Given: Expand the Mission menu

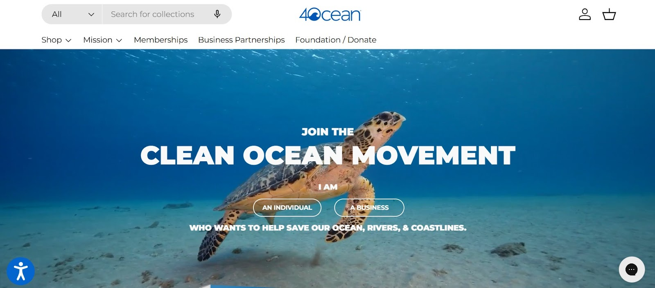Looking at the screenshot, I should pyautogui.click(x=103, y=40).
